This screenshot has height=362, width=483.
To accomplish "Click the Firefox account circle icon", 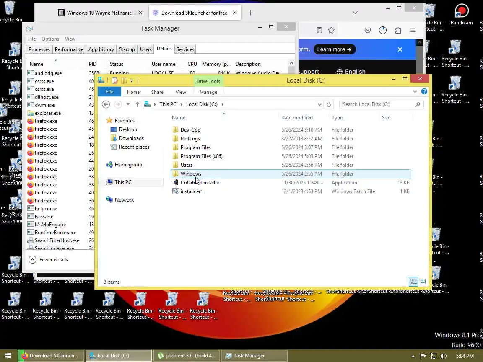I will click(x=382, y=30).
